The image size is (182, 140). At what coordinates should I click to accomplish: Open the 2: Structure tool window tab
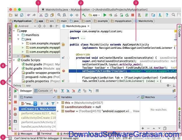10,54
